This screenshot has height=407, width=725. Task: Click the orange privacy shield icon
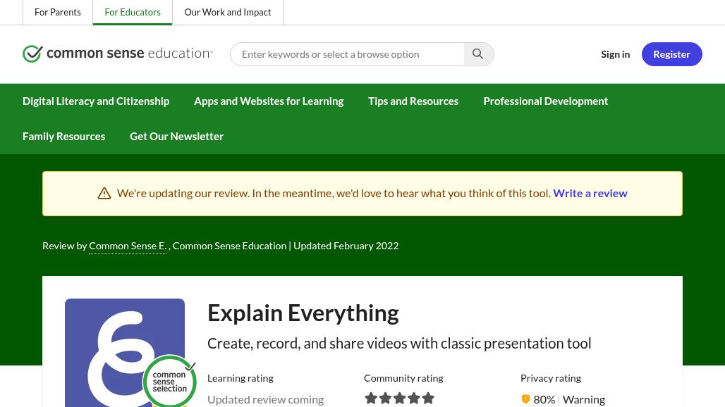pyautogui.click(x=525, y=399)
